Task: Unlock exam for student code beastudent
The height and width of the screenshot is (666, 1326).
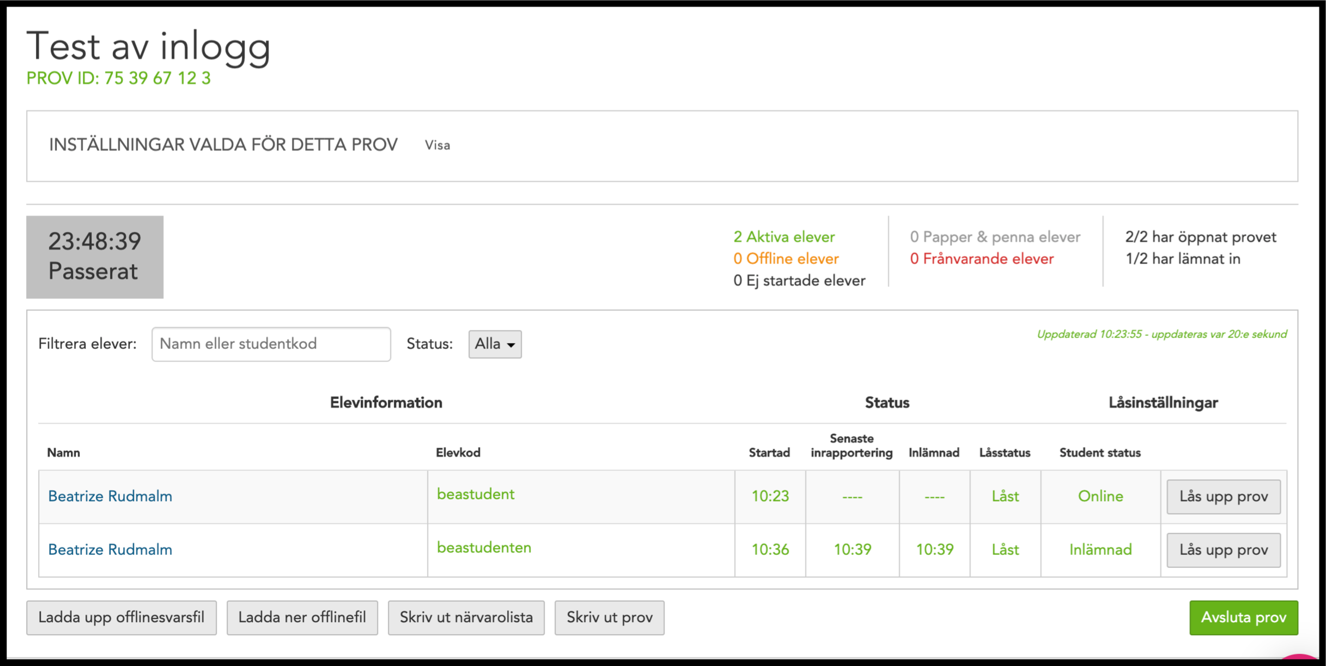Action: [x=1223, y=497]
